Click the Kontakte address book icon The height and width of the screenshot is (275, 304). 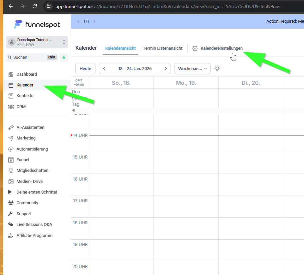click(11, 96)
